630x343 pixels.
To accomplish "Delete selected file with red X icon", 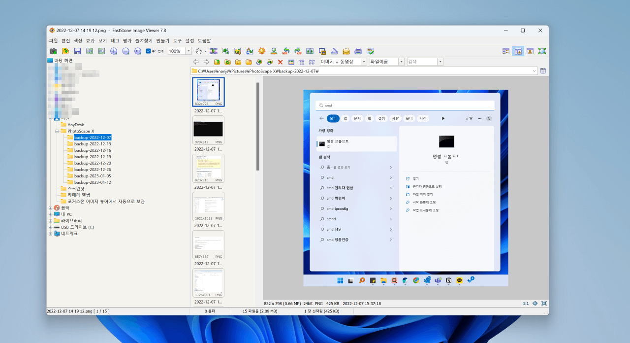I will coord(281,62).
